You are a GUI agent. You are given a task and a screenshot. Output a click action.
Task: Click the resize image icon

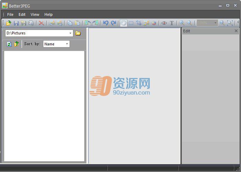coord(146,23)
